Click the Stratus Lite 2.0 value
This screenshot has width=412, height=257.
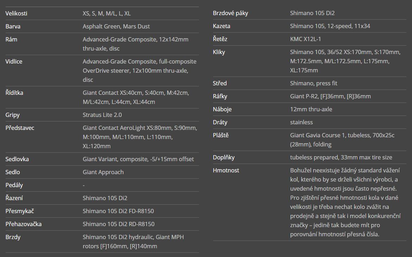[x=102, y=115]
